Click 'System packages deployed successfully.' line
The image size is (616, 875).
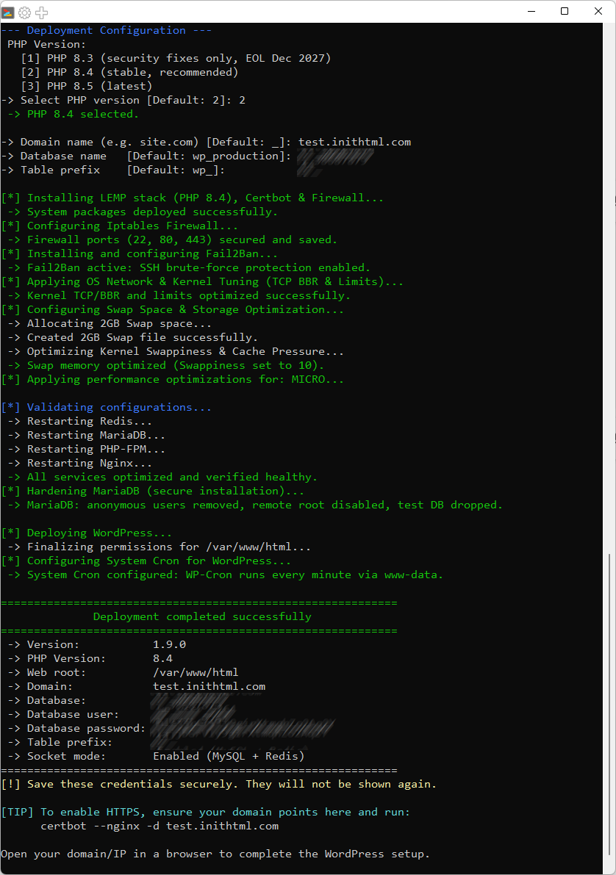[x=143, y=212]
